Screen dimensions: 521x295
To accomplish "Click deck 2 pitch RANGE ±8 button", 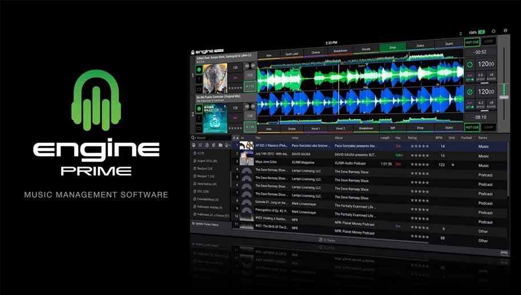I will pos(491,104).
